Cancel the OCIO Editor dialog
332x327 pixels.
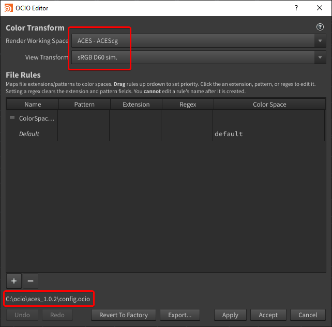coord(308,315)
